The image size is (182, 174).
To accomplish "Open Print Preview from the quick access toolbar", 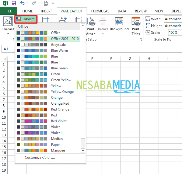I will point(46,3).
